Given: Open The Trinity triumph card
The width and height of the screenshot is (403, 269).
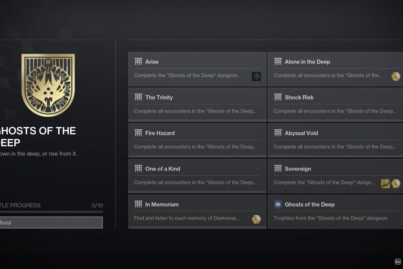Looking at the screenshot, I should coord(197,105).
